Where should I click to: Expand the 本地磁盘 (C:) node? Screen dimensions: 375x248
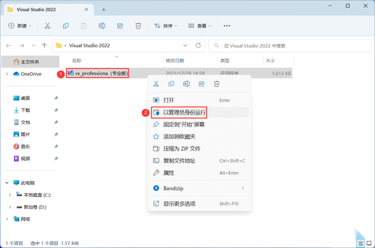[x=10, y=195]
